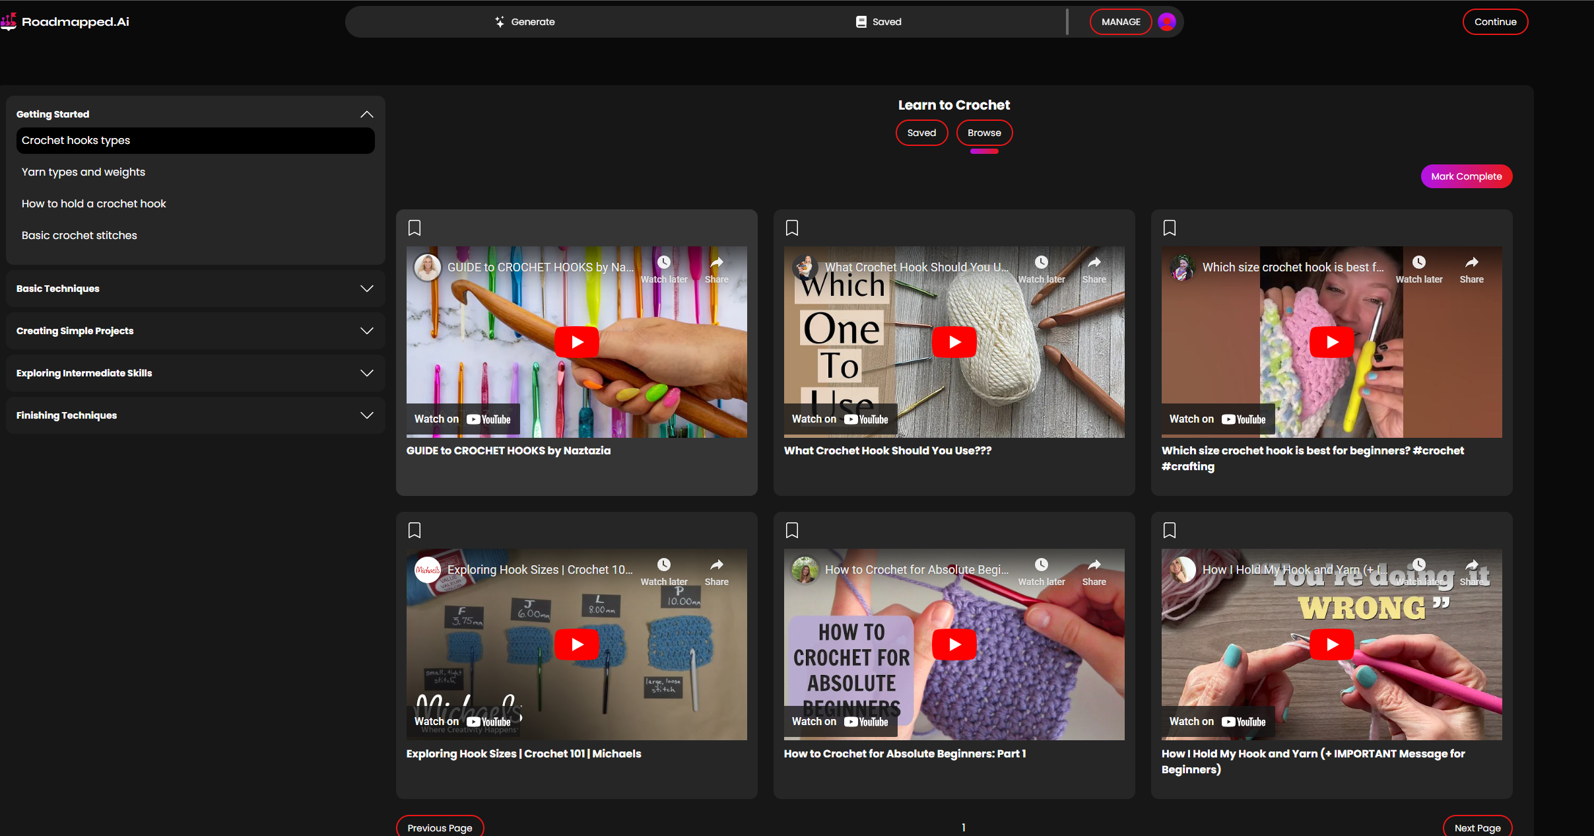Click the Roadmapped.Ai logo icon
The width and height of the screenshot is (1594, 836).
coord(9,22)
